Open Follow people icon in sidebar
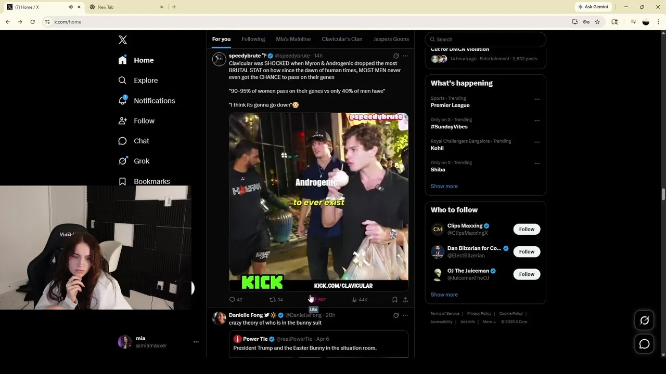666x374 pixels. click(x=122, y=121)
